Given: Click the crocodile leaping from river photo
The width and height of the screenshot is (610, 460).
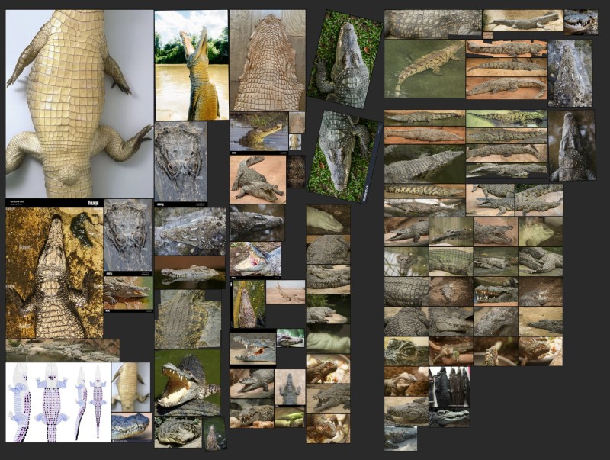Looking at the screenshot, I should tap(191, 65).
